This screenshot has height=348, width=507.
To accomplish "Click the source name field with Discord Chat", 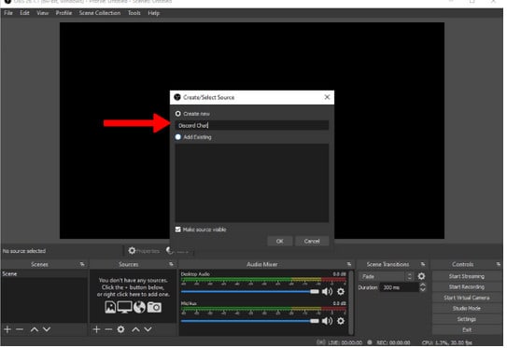I will 252,126.
